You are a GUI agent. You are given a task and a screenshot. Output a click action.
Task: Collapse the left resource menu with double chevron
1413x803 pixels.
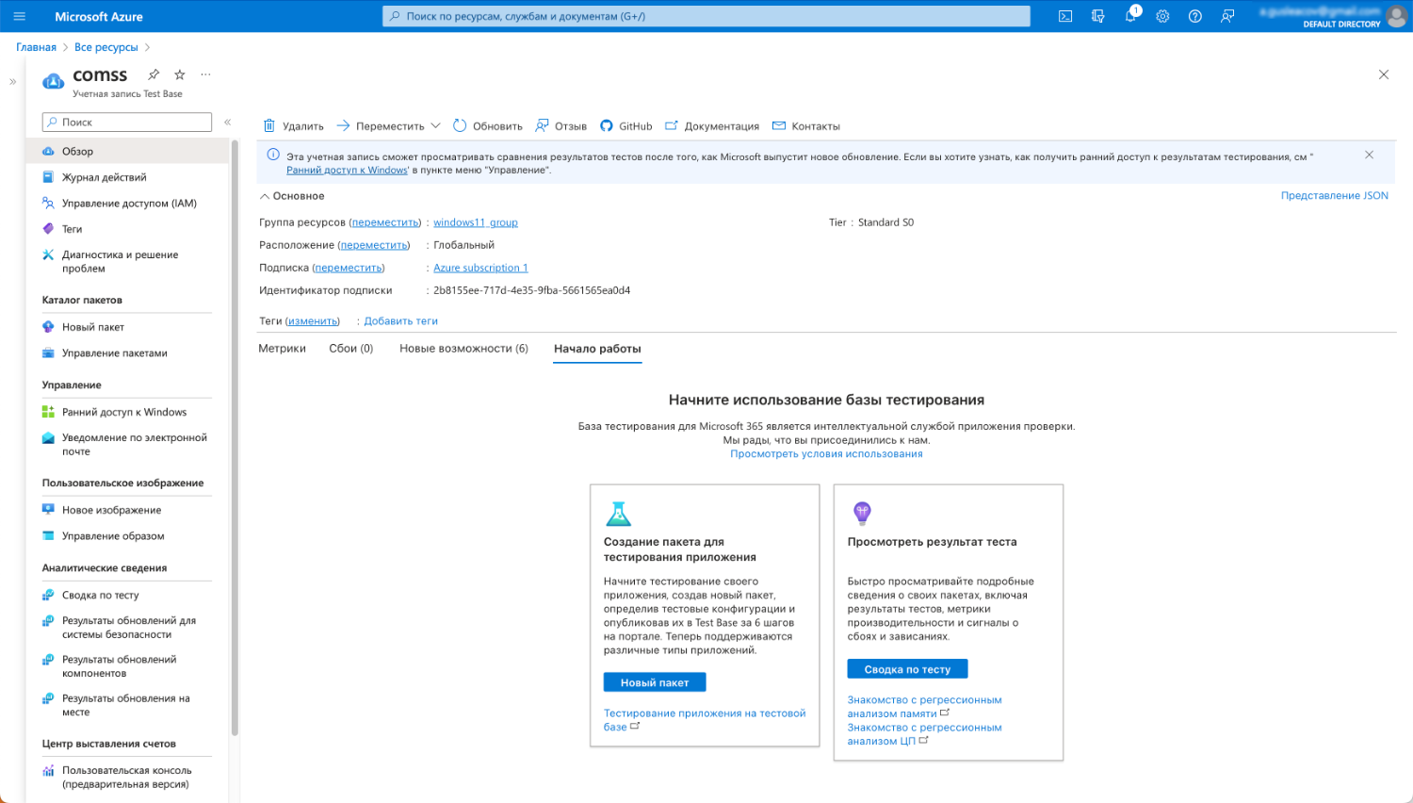[227, 123]
